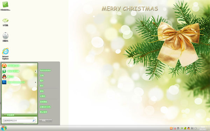This screenshot has width=210, height=131.
Task: Open the Administrator folder desktop icon
Action: tap(5, 6)
